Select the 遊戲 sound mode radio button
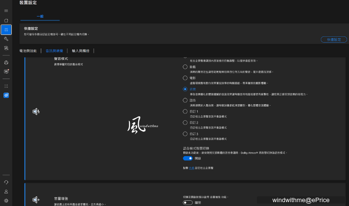 tap(185, 67)
